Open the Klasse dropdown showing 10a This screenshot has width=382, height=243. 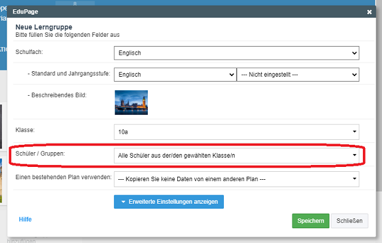pos(237,132)
